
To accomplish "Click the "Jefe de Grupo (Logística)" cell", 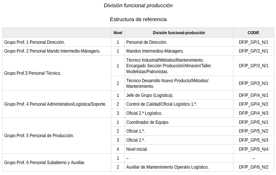I will (x=150, y=95).
